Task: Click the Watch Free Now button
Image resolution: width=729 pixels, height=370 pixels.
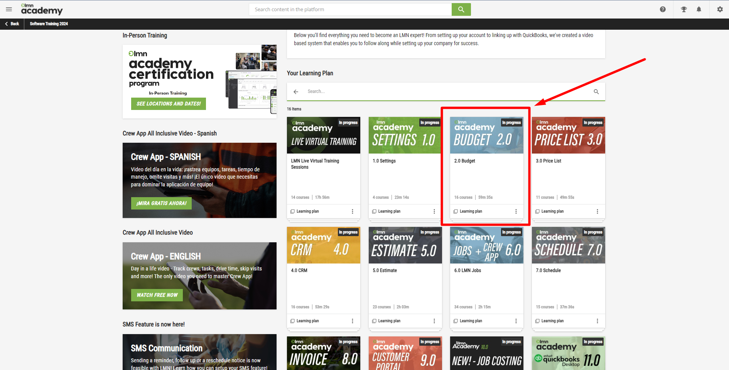Action: (x=157, y=295)
